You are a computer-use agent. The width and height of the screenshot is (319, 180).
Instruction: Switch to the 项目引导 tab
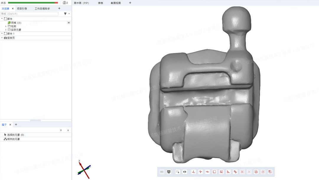(22, 9)
